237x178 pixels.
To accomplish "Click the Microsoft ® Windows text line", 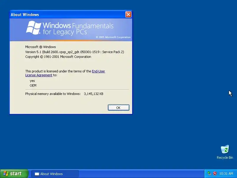I will tap(41, 47).
